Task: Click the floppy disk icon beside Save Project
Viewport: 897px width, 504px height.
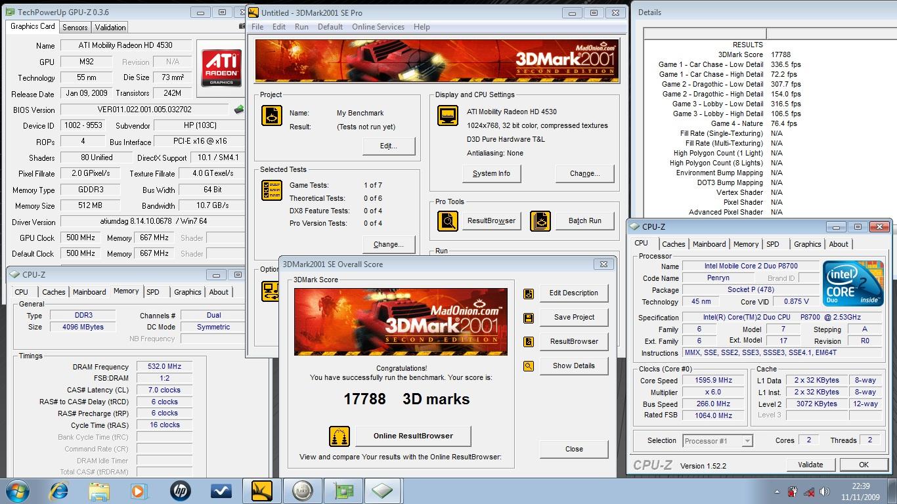Action: 529,318
